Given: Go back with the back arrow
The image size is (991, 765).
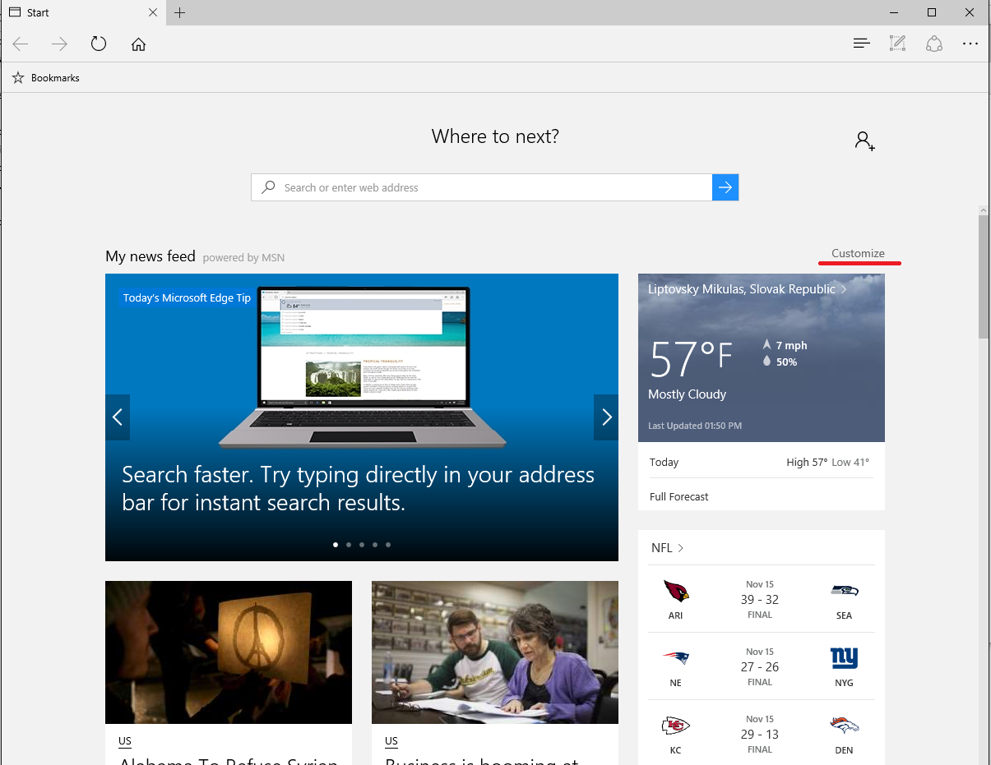Looking at the screenshot, I should tap(21, 44).
